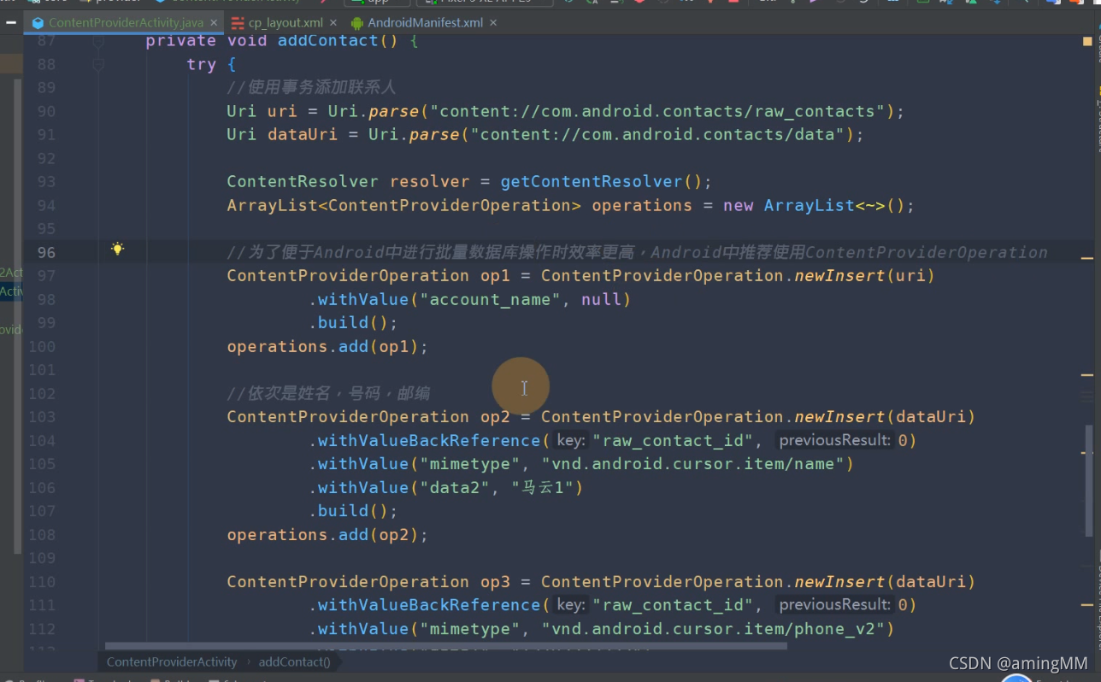This screenshot has width=1101, height=682.
Task: Switch to the ContentProviderActivity.java tab
Action: [125, 23]
